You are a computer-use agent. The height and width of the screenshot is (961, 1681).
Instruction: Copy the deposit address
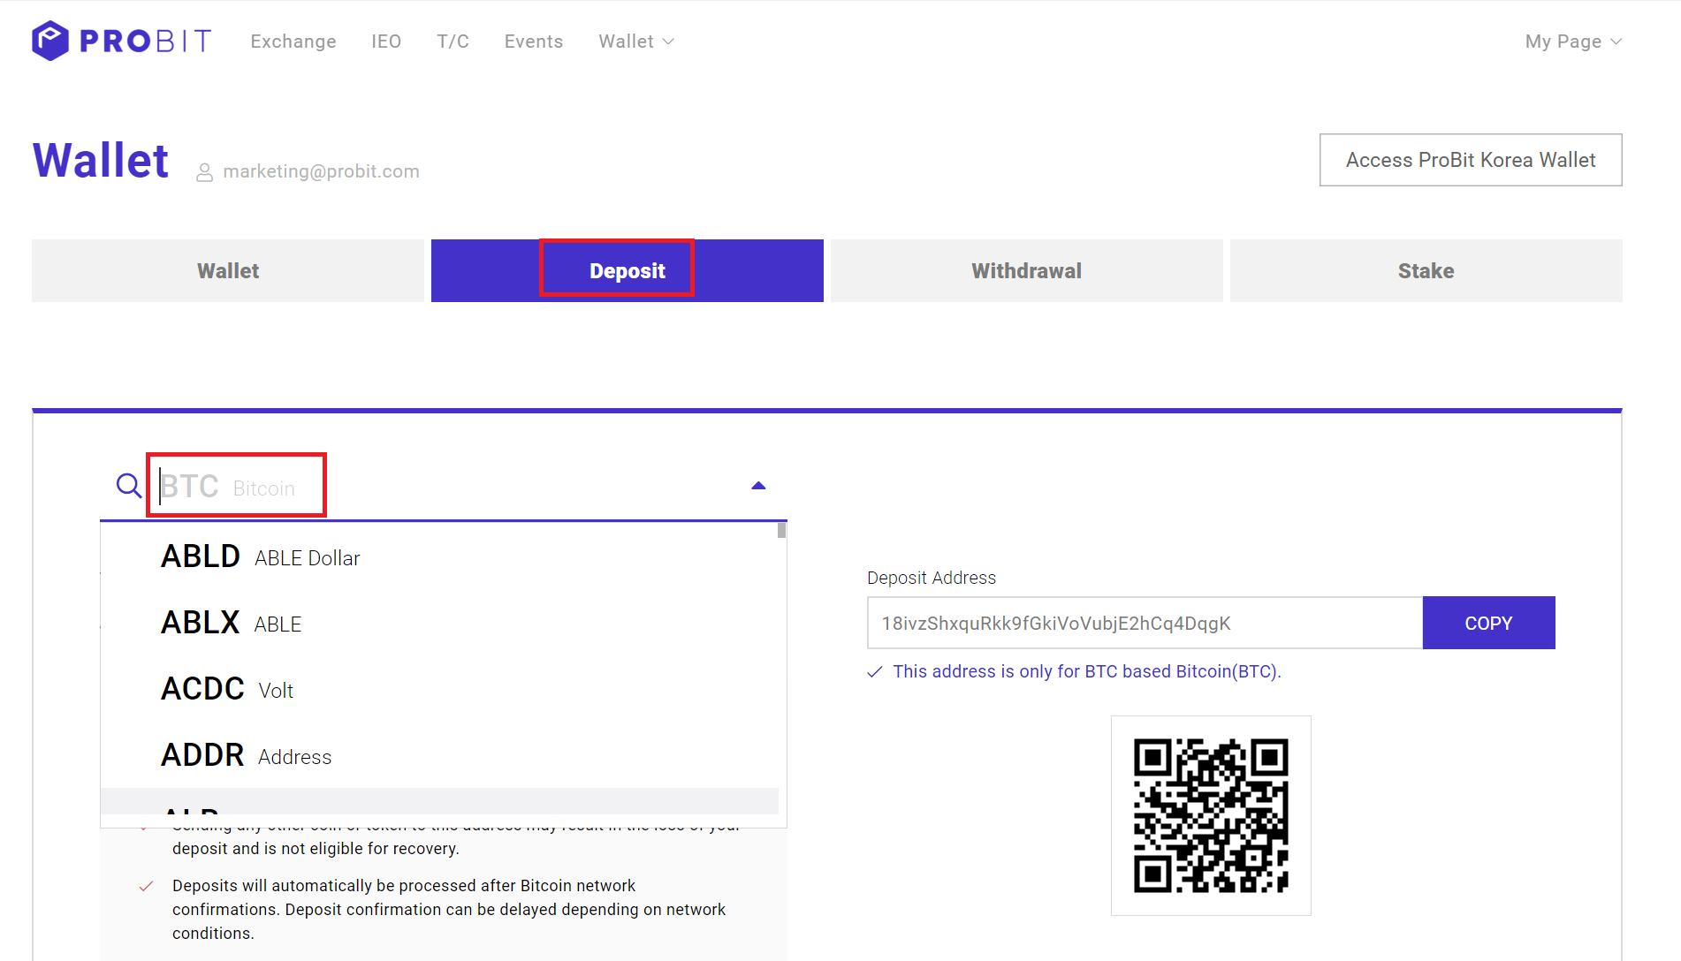[1489, 623]
